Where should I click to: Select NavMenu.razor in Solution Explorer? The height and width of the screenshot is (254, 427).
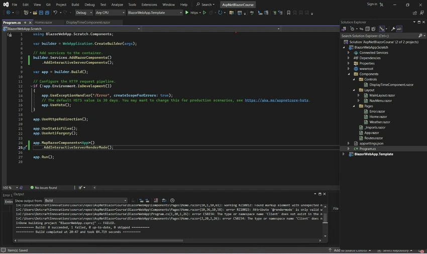[380, 101]
